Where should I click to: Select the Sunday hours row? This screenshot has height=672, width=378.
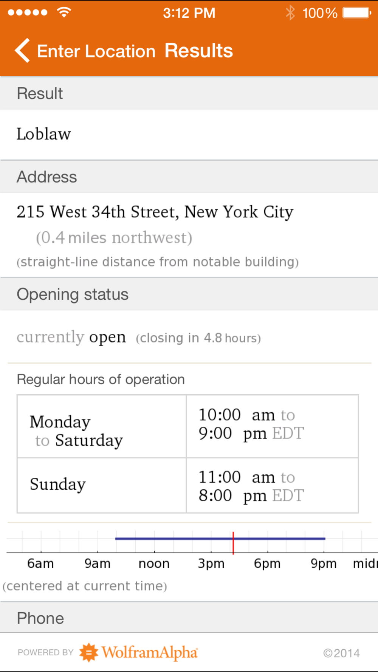[188, 485]
